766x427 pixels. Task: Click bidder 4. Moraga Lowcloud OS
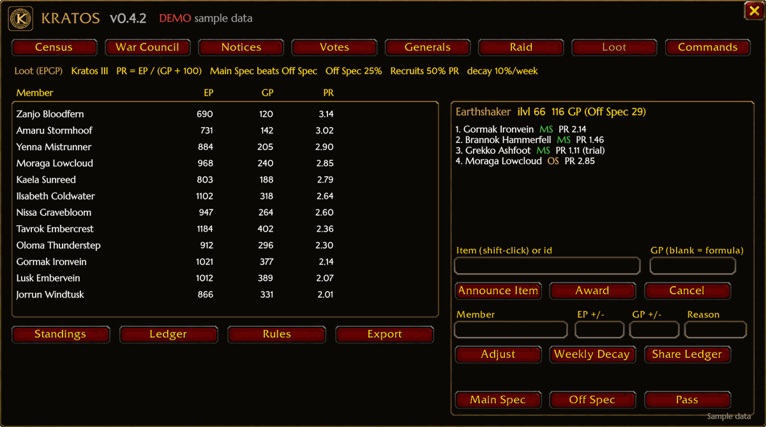point(525,161)
